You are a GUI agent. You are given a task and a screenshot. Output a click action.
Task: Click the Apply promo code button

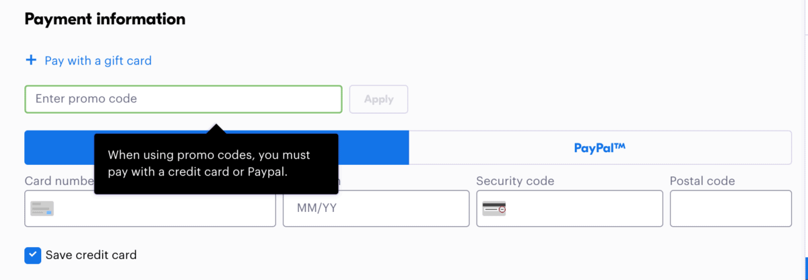pos(378,99)
